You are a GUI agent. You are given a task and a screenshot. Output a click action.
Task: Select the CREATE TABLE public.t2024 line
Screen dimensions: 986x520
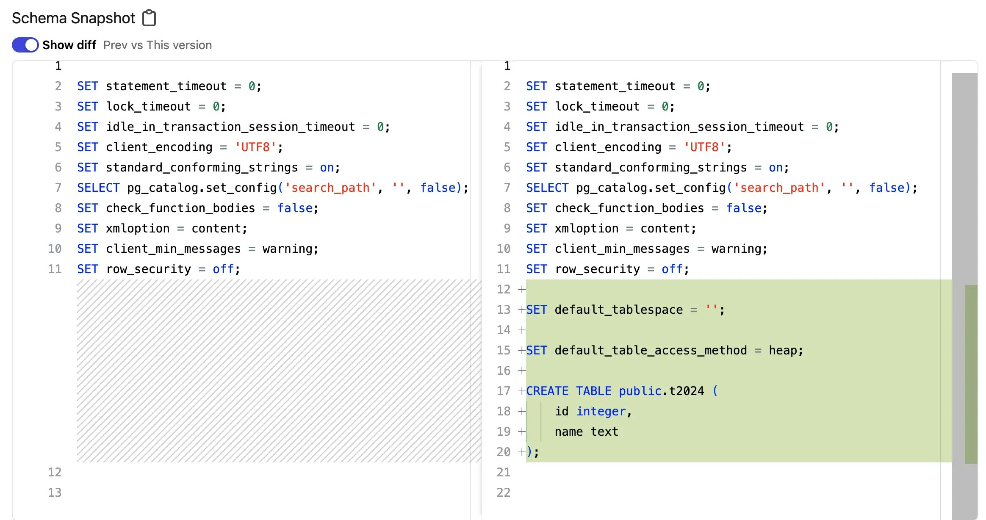point(621,390)
